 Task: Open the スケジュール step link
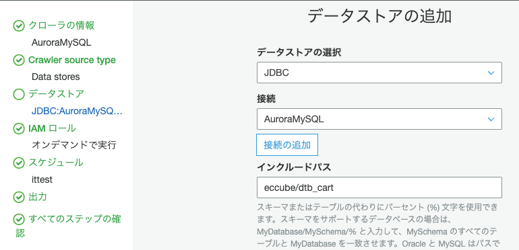[56, 163]
